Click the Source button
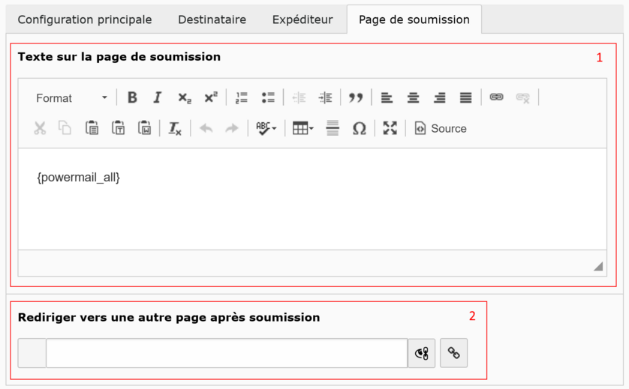 click(441, 128)
